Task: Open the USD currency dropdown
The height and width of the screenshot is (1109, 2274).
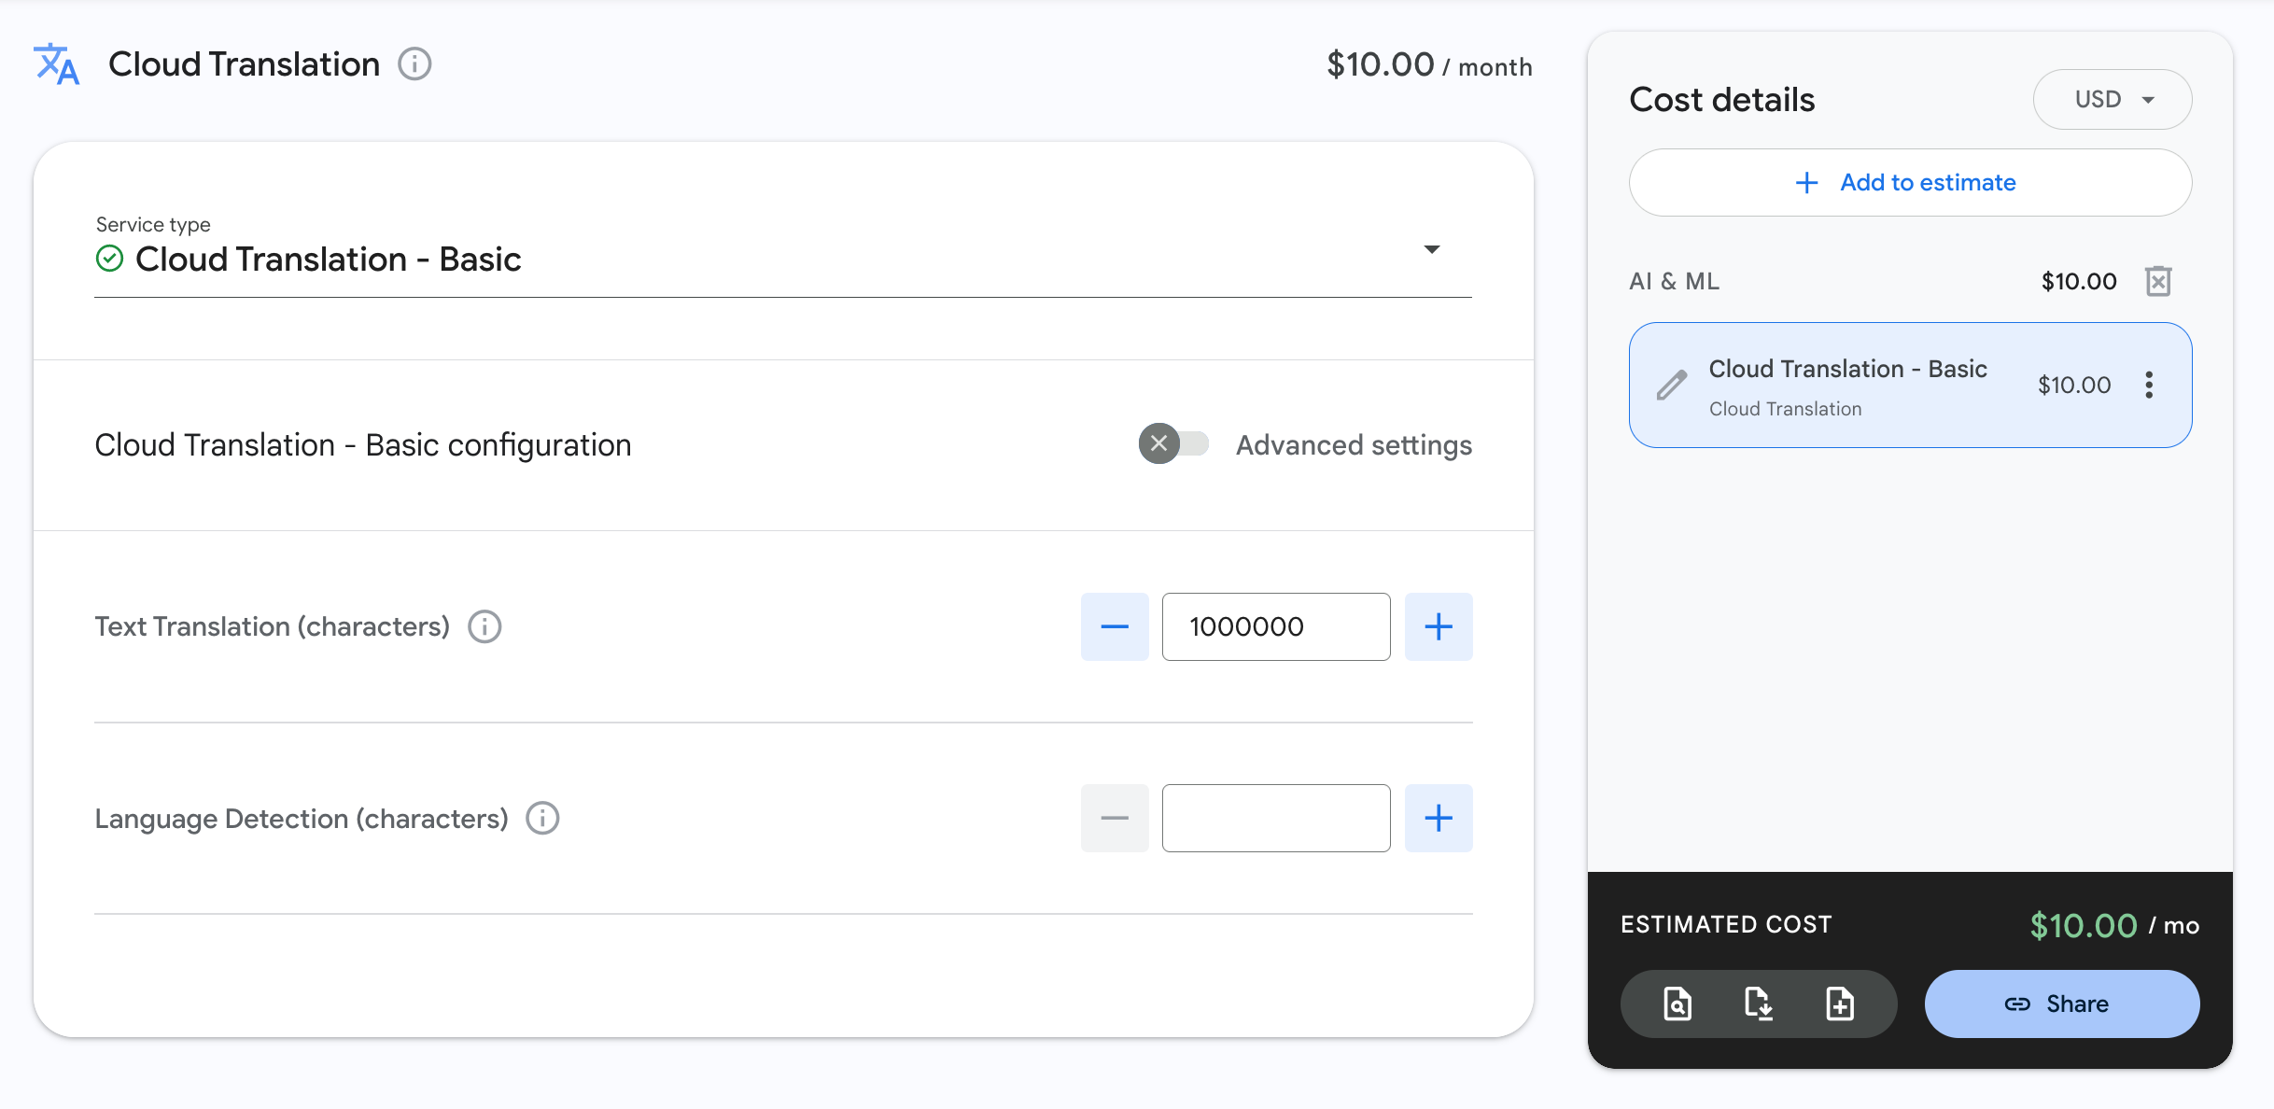Action: pyautogui.click(x=2113, y=99)
